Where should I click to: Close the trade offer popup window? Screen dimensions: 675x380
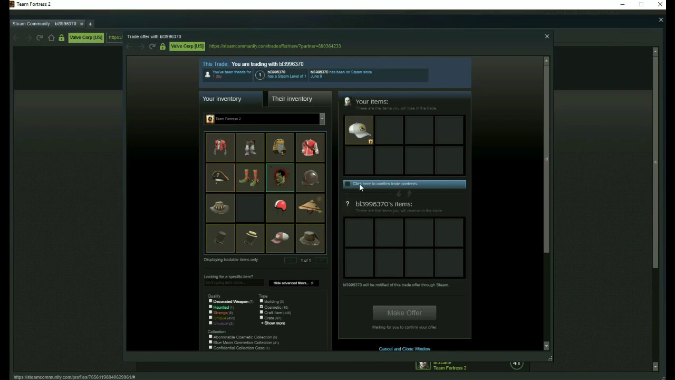pos(547,36)
